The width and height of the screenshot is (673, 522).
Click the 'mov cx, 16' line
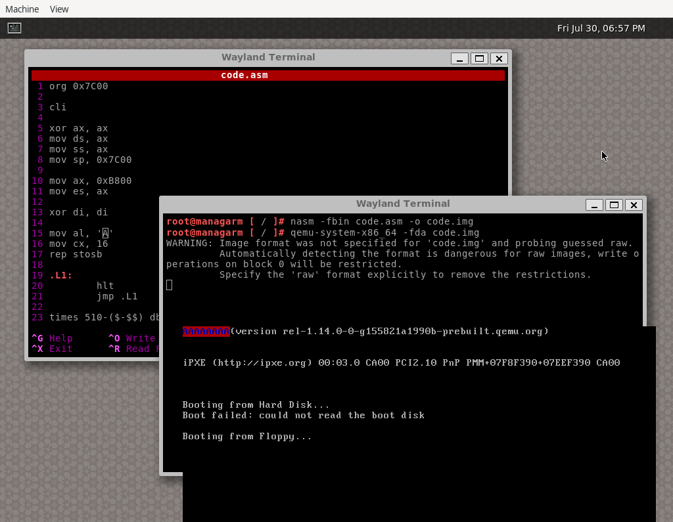[x=79, y=244]
